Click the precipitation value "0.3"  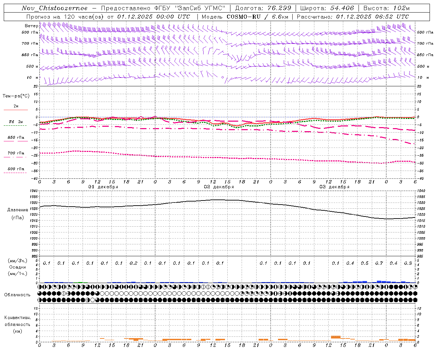(x=408, y=263)
